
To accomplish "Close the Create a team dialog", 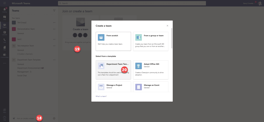I will pos(167,26).
